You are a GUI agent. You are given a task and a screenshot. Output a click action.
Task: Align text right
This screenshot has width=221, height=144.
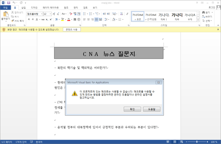click(92, 20)
